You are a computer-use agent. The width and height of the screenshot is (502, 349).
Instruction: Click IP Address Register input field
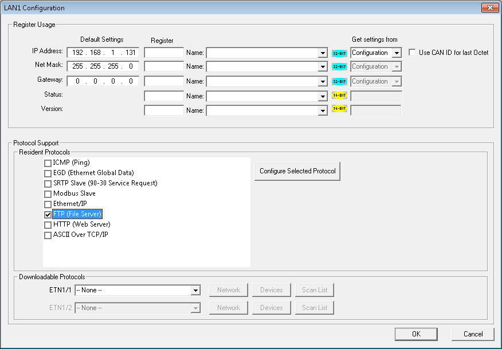tap(164, 53)
